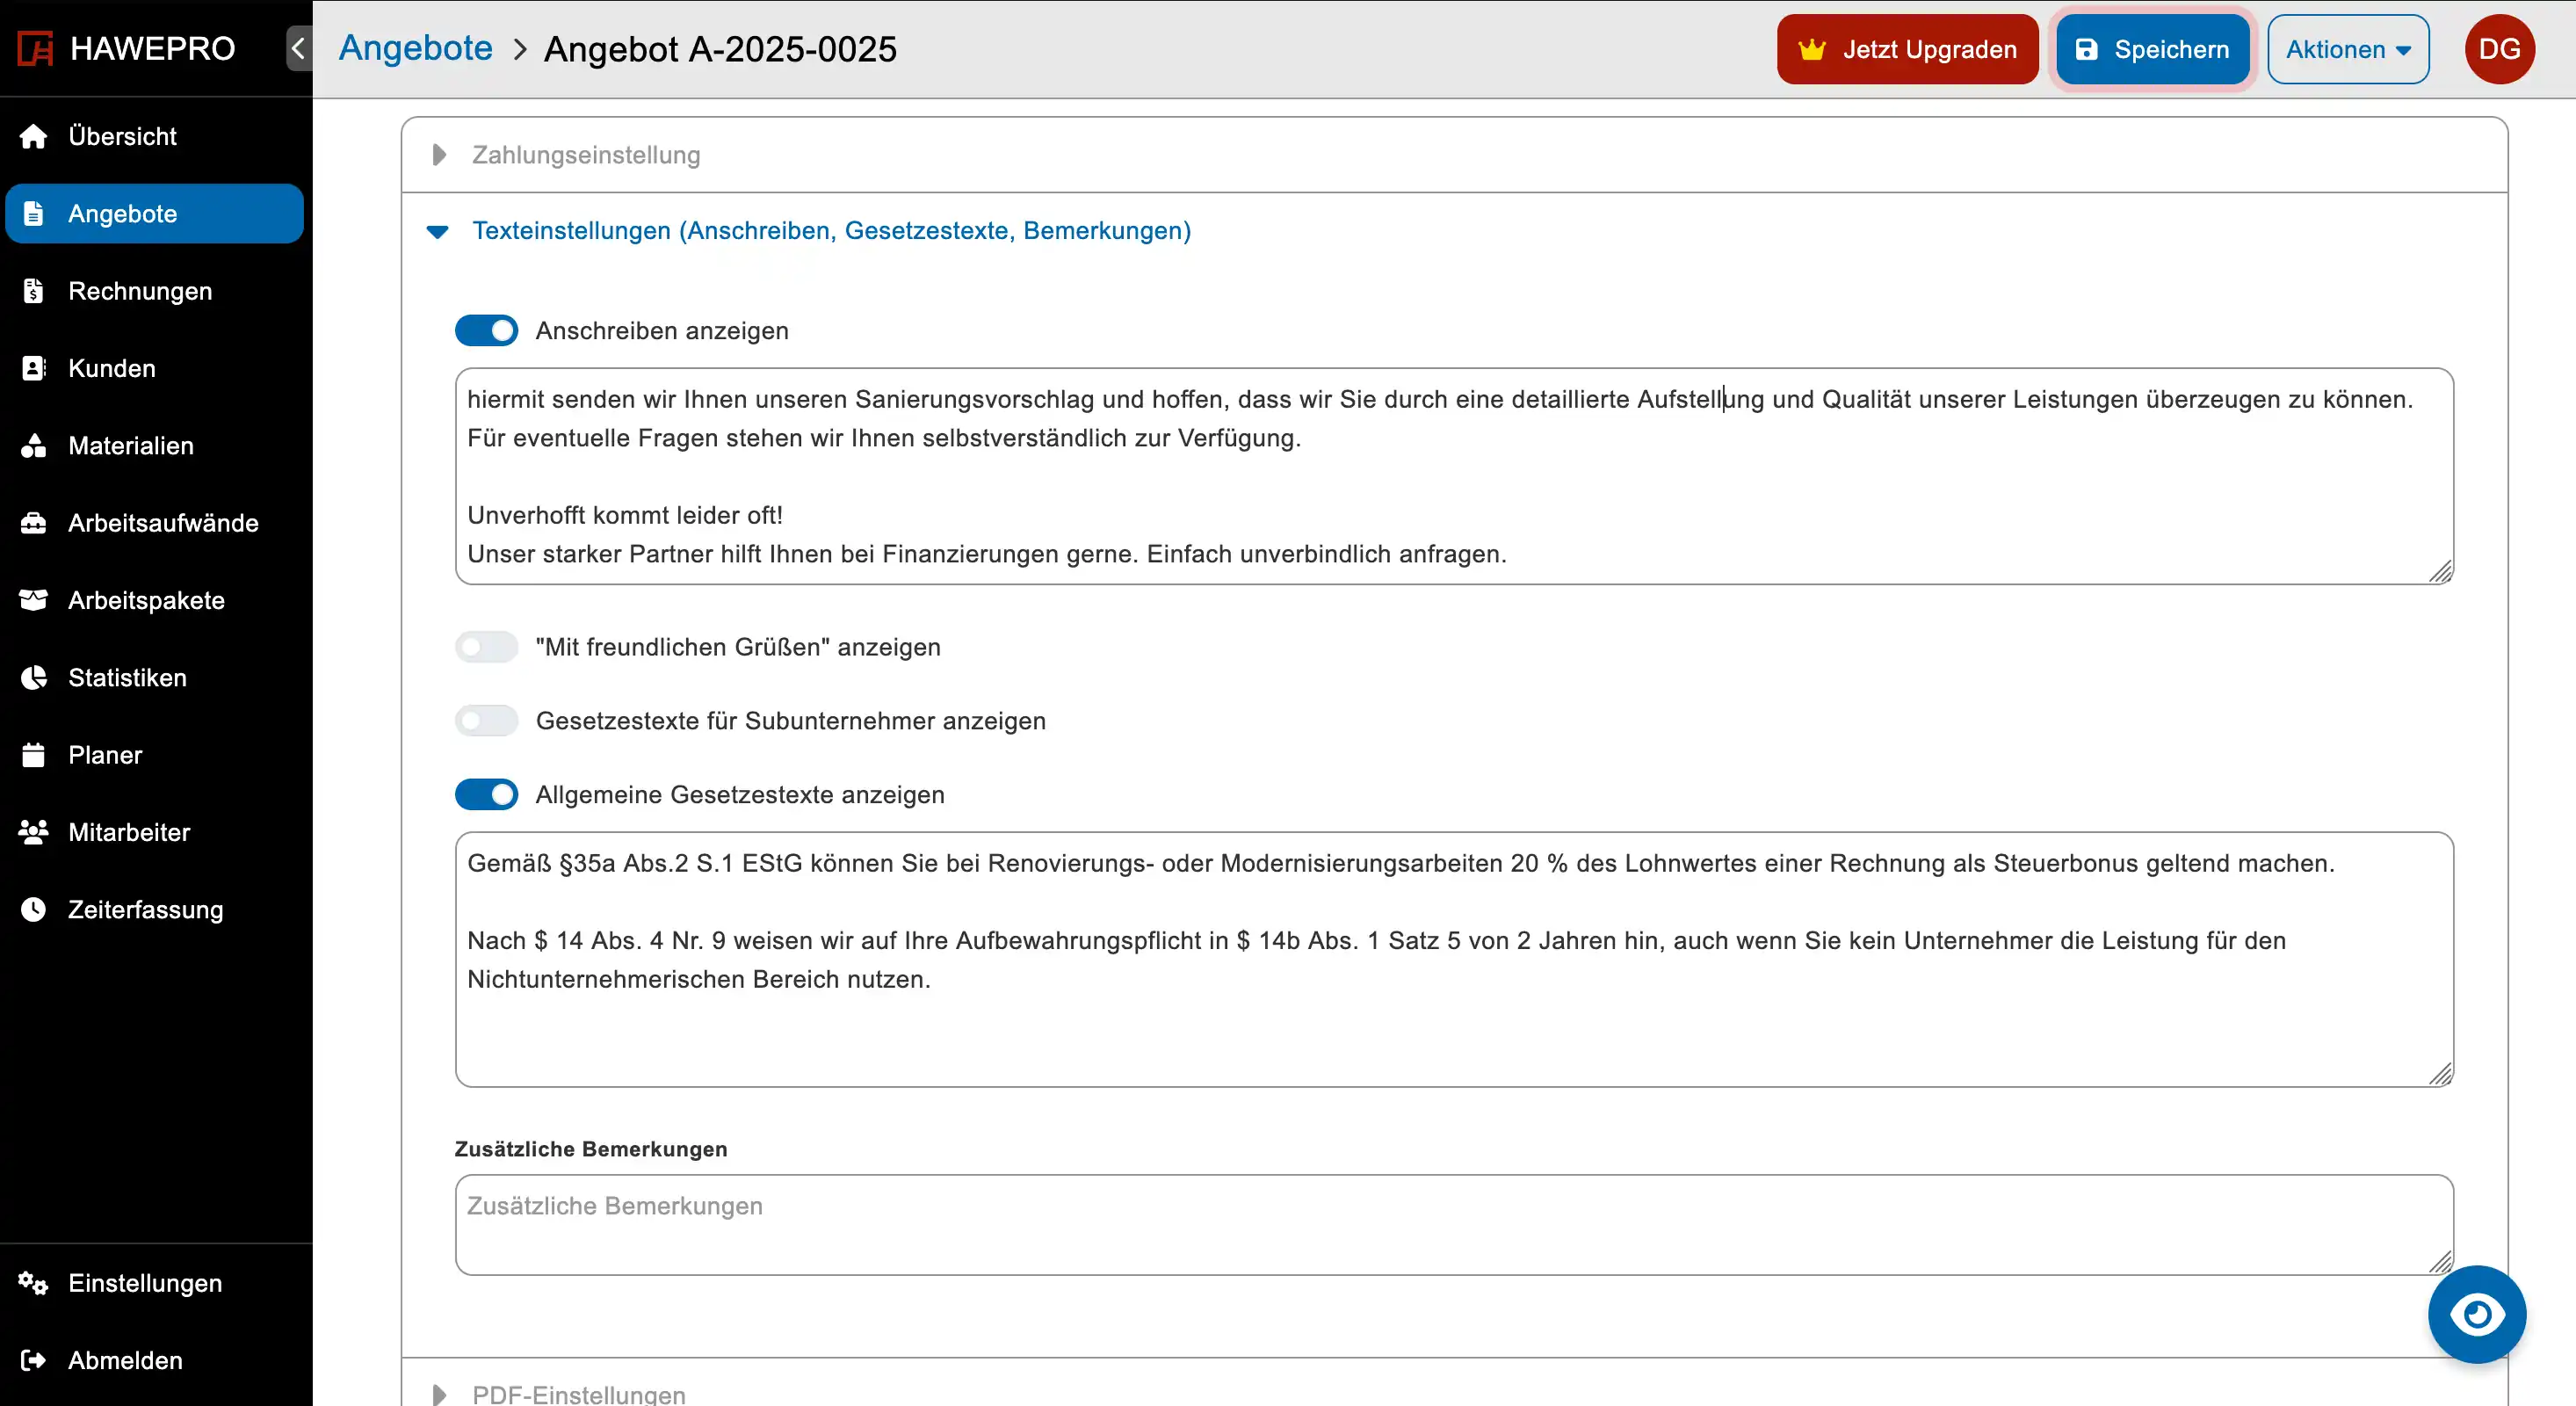The image size is (2576, 1406).
Task: Click the Statistiken pie chart icon
Action: coord(33,678)
